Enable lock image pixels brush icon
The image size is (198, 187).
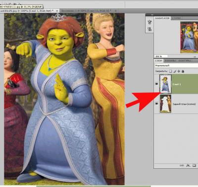175,71
